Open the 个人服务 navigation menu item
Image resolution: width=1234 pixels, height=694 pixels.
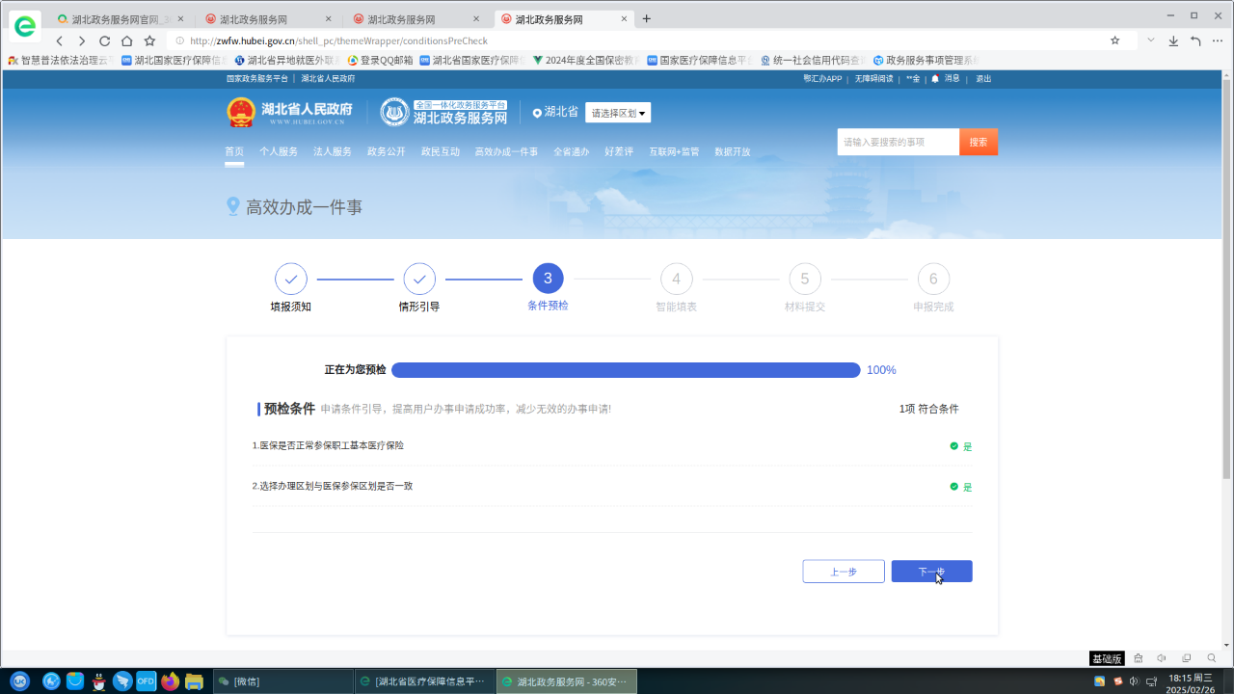[279, 151]
